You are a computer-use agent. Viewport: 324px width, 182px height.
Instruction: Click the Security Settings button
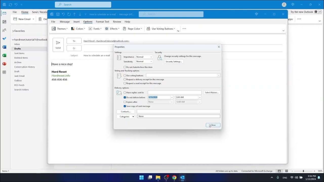(174, 61)
